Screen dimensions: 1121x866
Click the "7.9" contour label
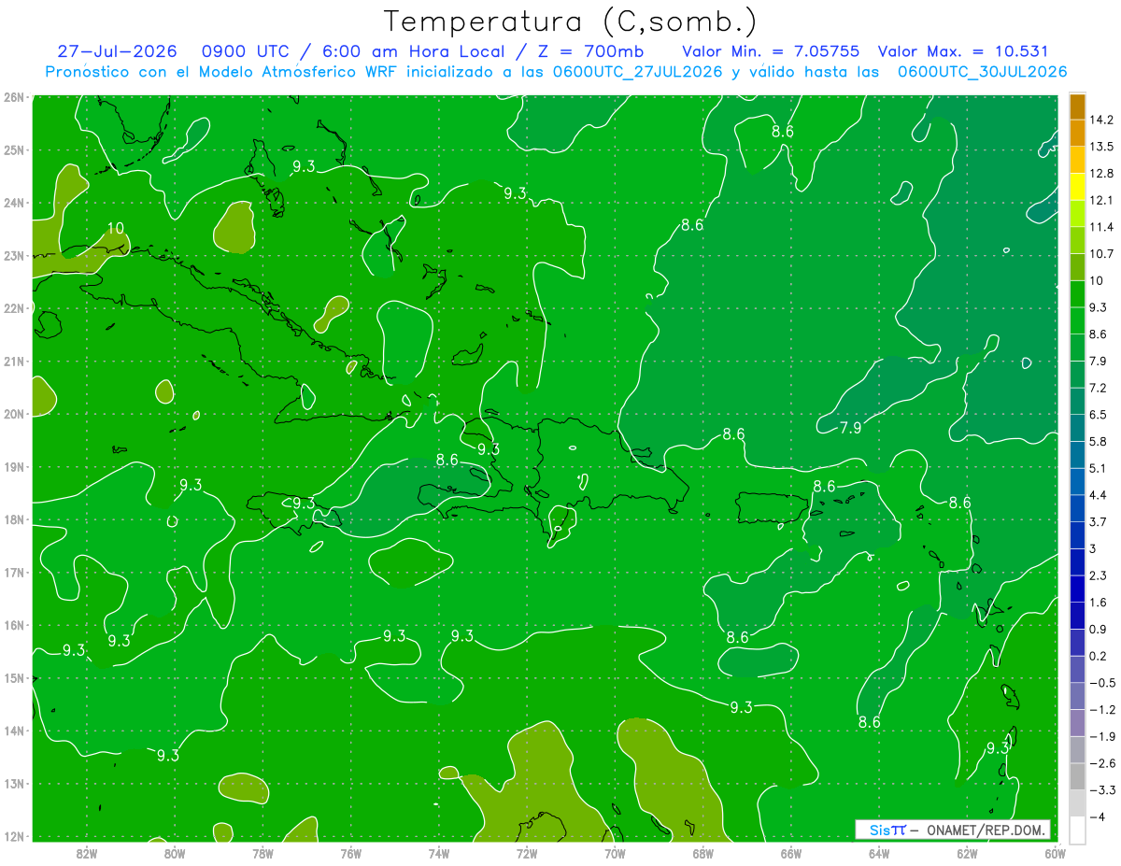pyautogui.click(x=851, y=428)
